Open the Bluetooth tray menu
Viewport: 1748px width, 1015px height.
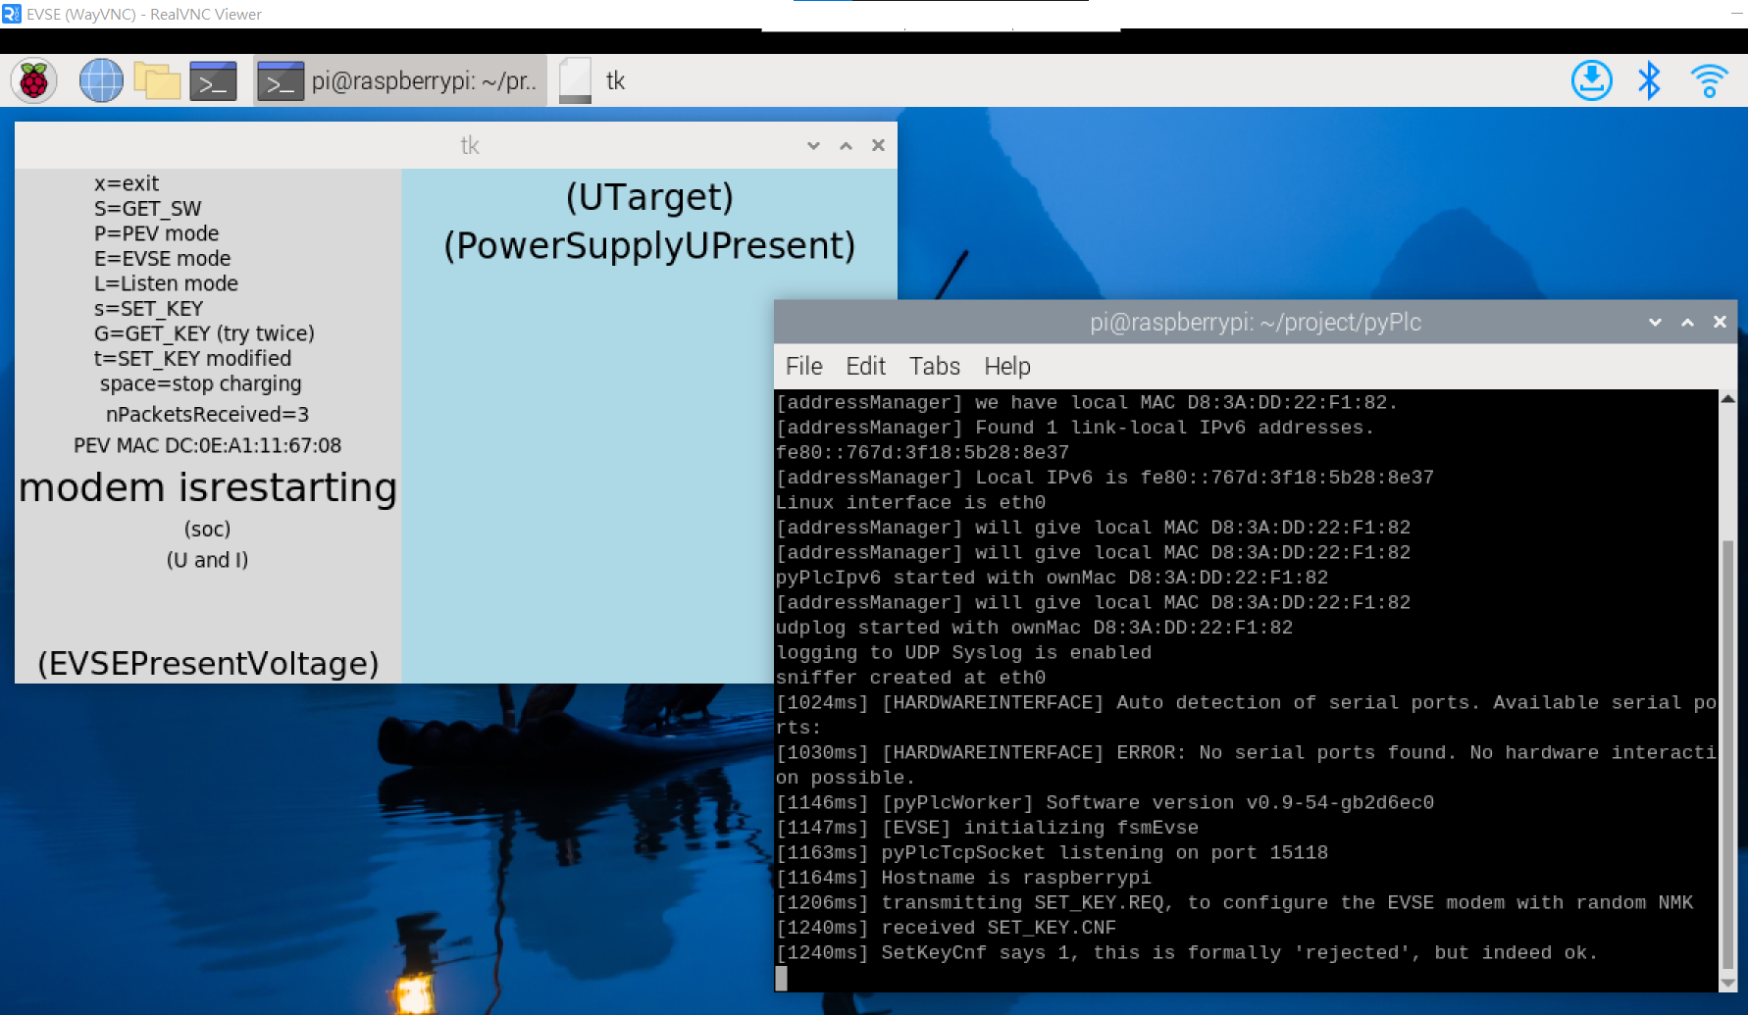1649,80
